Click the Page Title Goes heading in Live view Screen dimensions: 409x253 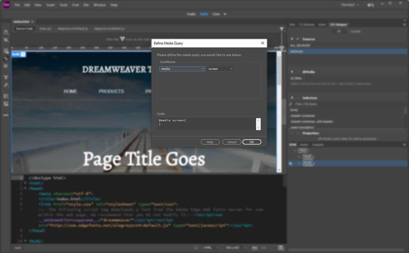[x=144, y=159]
